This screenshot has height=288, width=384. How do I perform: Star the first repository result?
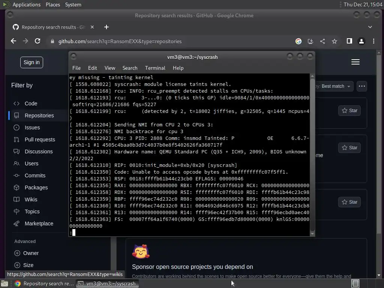pyautogui.click(x=349, y=111)
